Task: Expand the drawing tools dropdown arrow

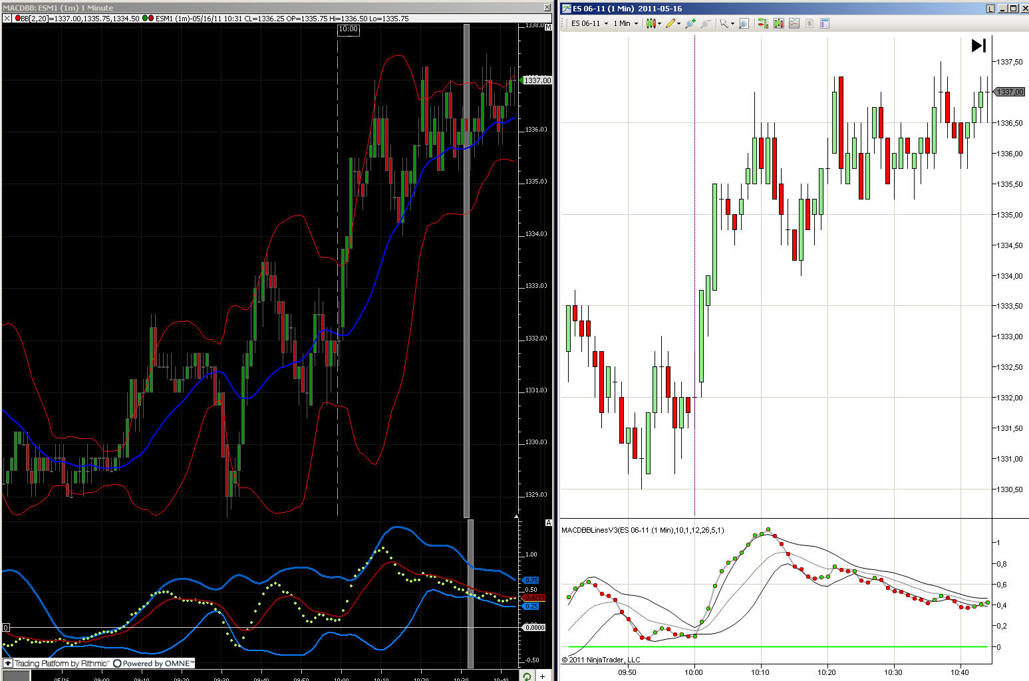Action: pos(679,23)
